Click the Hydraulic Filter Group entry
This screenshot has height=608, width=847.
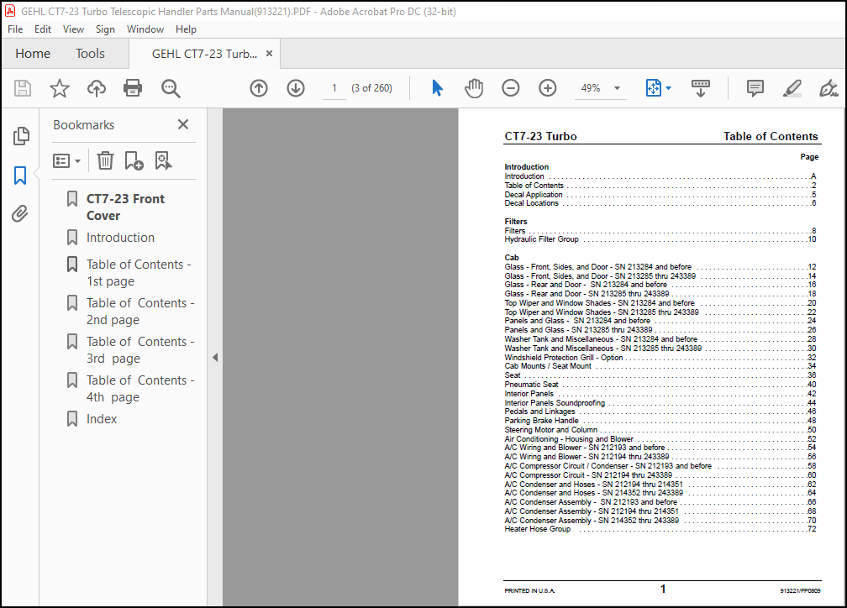[660, 239]
